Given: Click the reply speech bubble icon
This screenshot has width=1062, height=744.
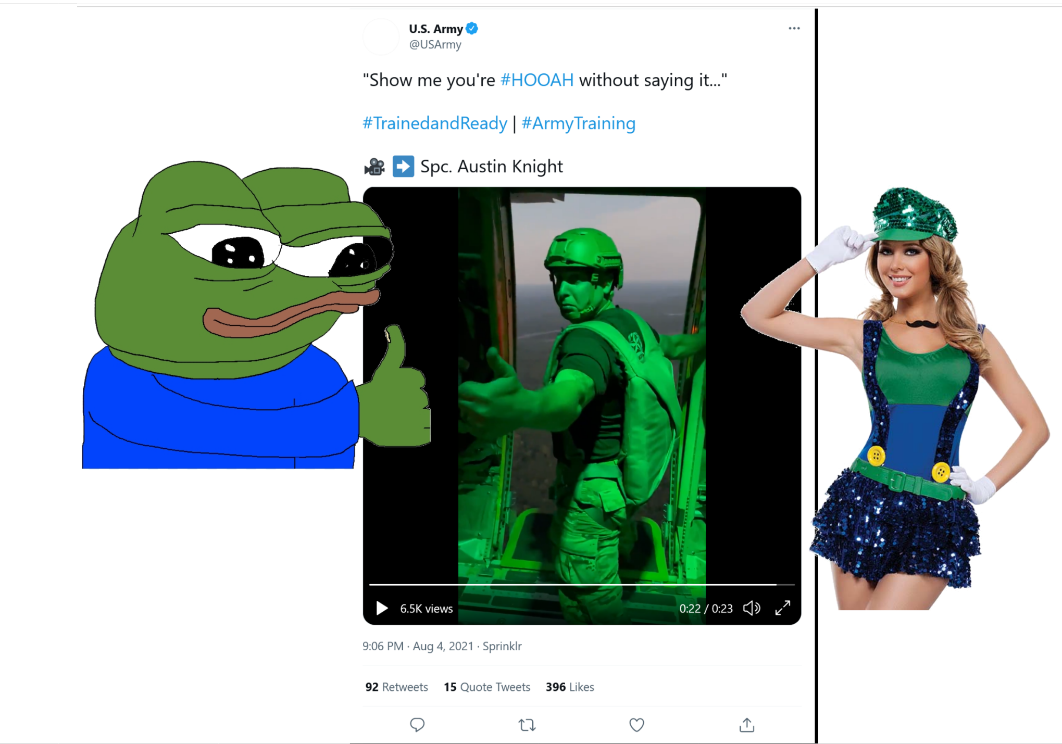Looking at the screenshot, I should tap(417, 725).
